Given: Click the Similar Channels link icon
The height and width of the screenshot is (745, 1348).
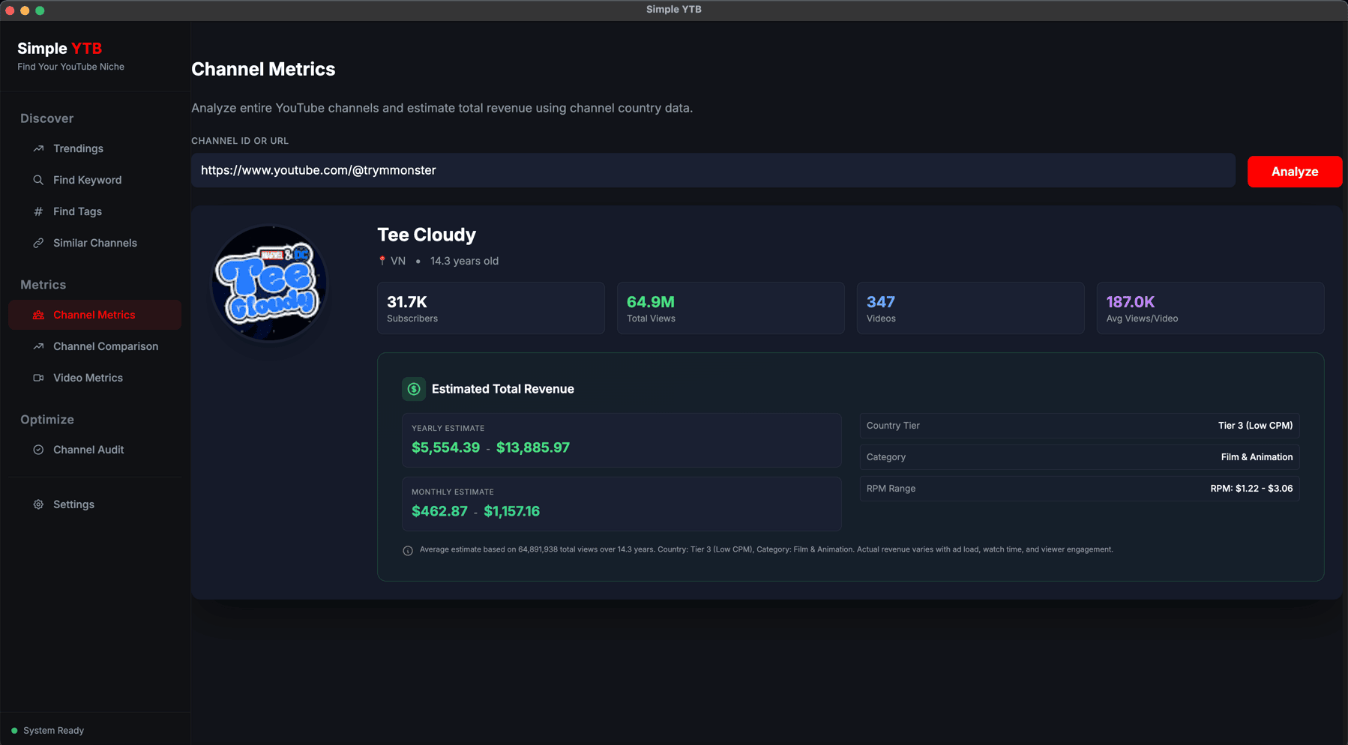Looking at the screenshot, I should [38, 243].
